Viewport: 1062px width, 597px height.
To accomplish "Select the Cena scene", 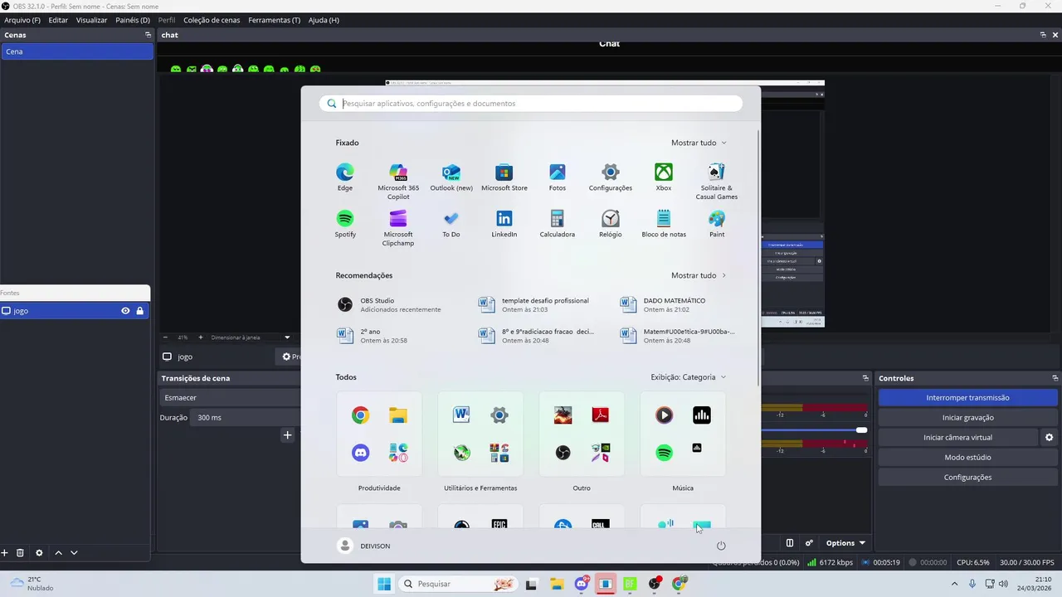I will (77, 51).
